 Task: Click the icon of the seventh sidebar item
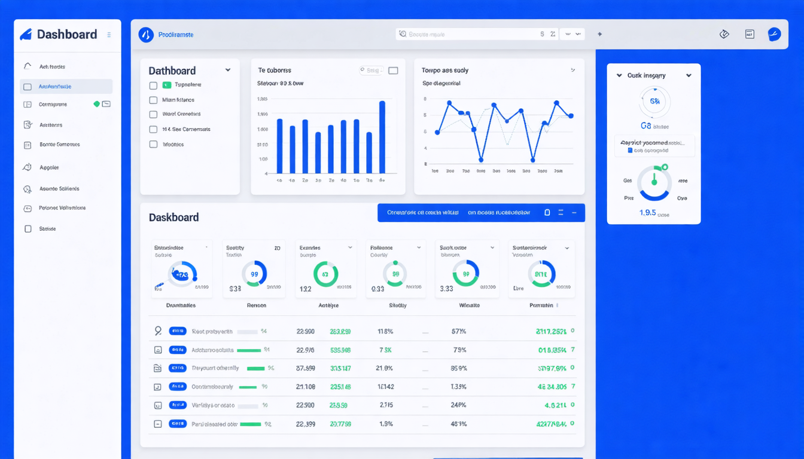[27, 189]
